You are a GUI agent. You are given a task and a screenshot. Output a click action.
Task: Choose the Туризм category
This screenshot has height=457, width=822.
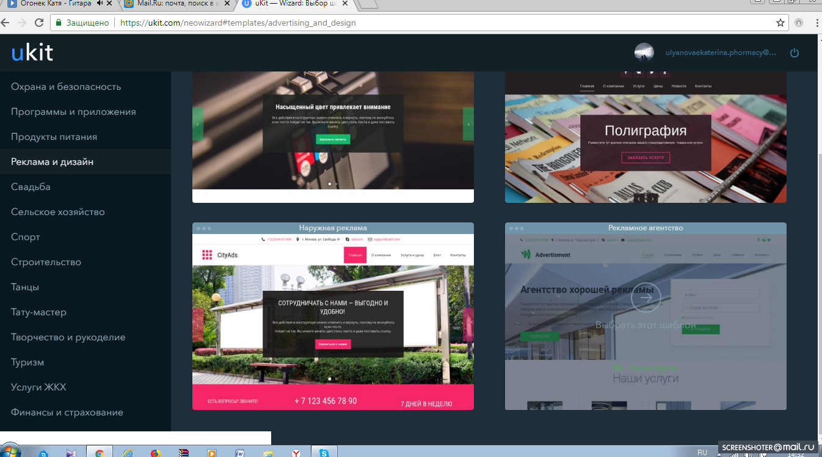tap(27, 362)
